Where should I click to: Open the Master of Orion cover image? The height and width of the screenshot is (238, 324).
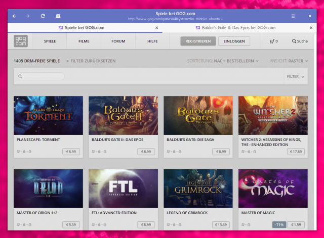(x=49, y=188)
